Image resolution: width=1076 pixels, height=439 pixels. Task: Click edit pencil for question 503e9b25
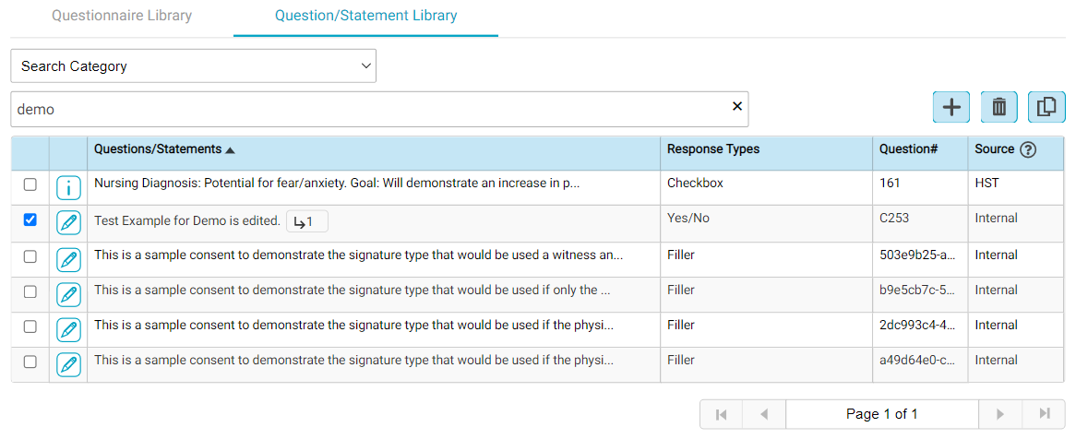68,259
